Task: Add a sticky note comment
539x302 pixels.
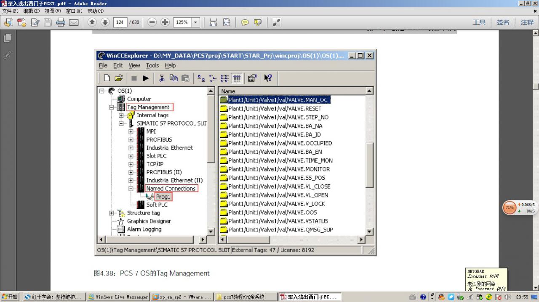Action: click(245, 22)
